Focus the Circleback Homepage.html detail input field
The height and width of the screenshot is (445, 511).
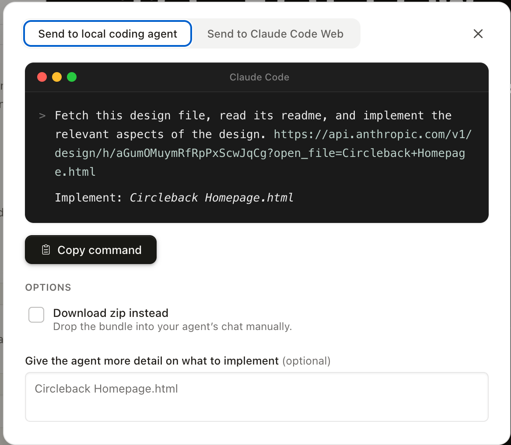pyautogui.click(x=256, y=397)
